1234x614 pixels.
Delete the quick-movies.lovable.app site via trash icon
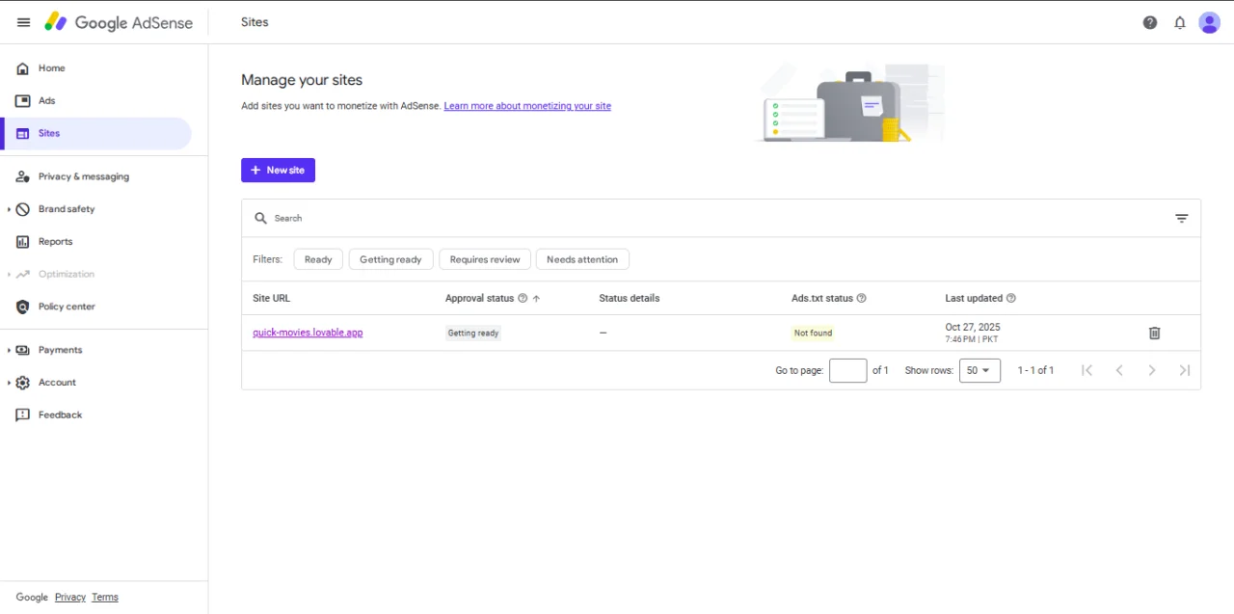click(1155, 333)
